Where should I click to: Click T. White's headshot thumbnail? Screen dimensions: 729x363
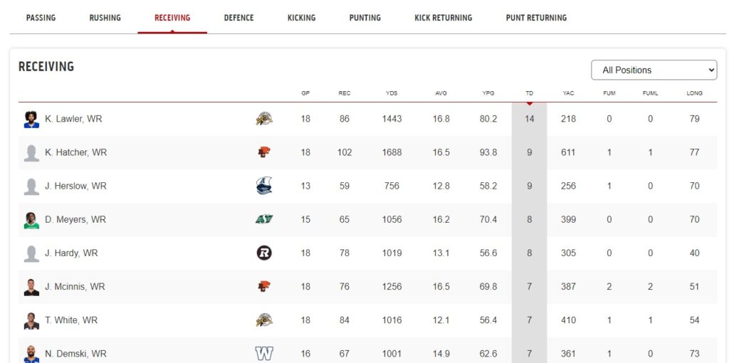pos(31,320)
